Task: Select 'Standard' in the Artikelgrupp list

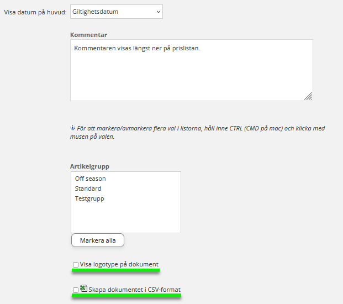Action: 88,188
